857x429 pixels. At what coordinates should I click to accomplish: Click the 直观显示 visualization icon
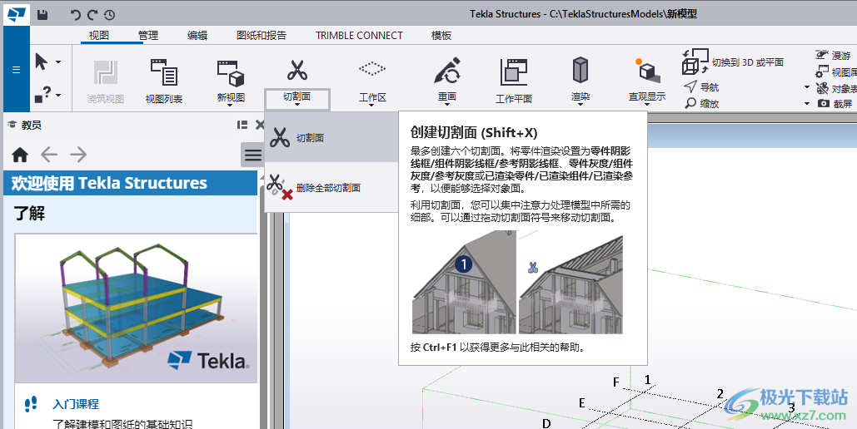647,71
